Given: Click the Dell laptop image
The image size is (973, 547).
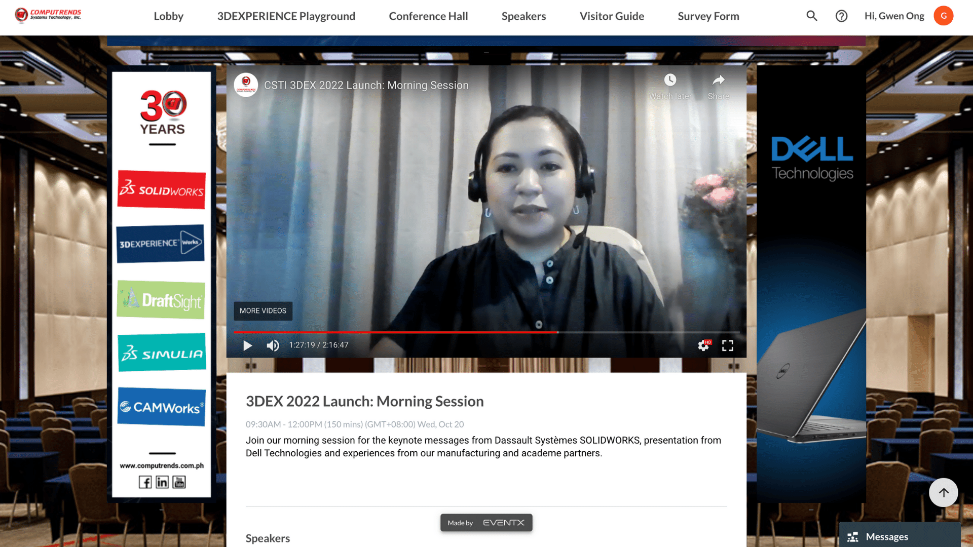Looking at the screenshot, I should 812,375.
